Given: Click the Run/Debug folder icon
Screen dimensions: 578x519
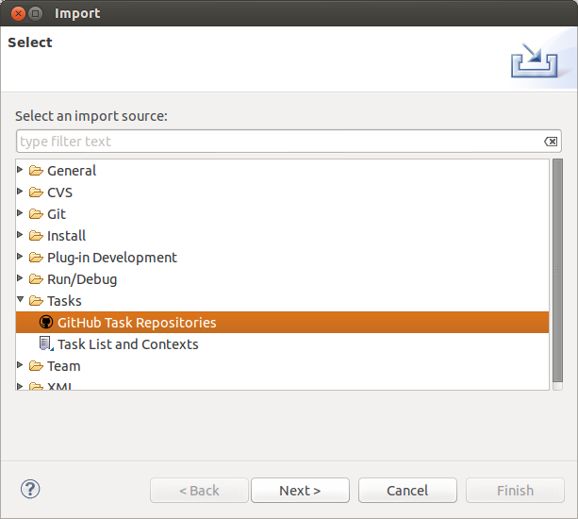Looking at the screenshot, I should click(x=36, y=279).
